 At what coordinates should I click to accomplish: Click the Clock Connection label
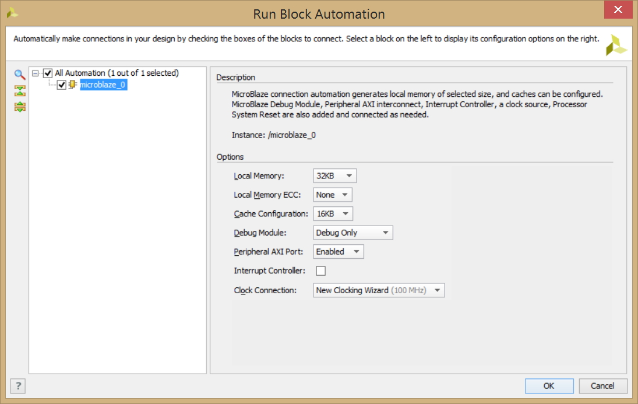tap(265, 290)
